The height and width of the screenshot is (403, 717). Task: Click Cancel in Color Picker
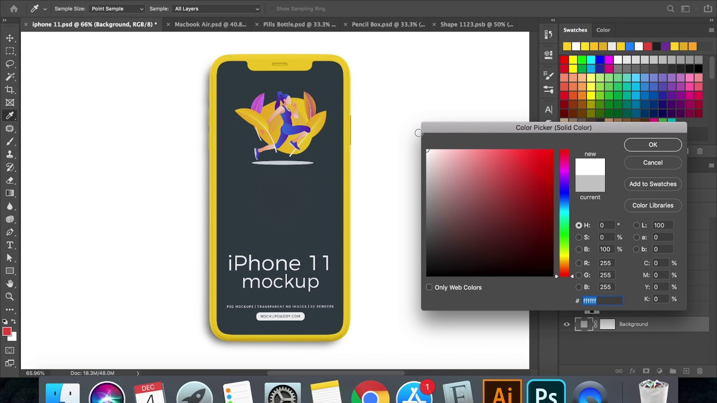653,163
